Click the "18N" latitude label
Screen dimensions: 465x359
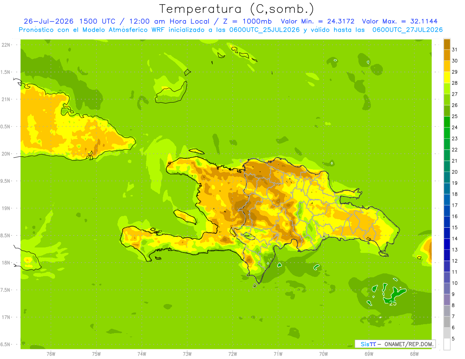point(7,263)
